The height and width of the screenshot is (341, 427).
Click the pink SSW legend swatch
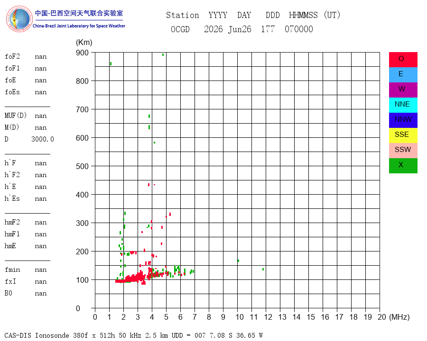(403, 151)
